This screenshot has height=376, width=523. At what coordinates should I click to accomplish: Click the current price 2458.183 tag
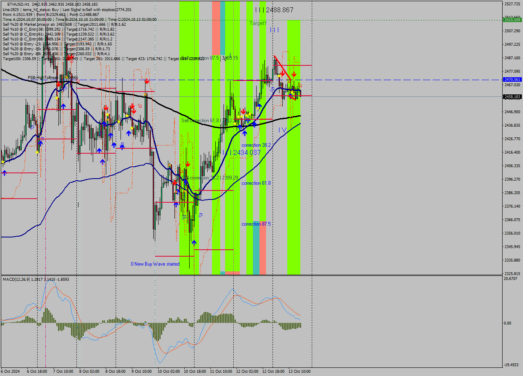pos(512,97)
